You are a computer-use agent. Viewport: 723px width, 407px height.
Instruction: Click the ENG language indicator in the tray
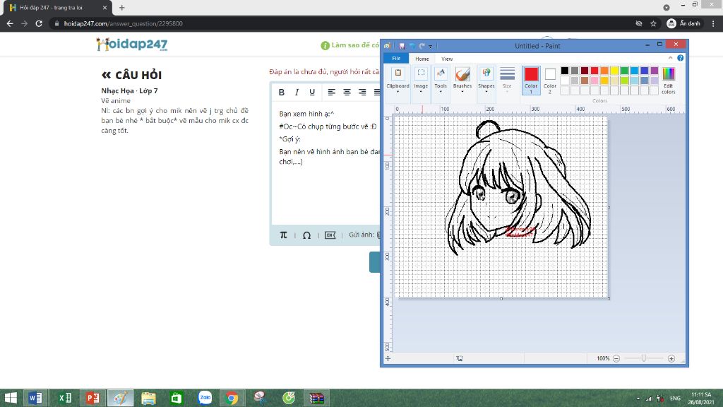point(675,399)
